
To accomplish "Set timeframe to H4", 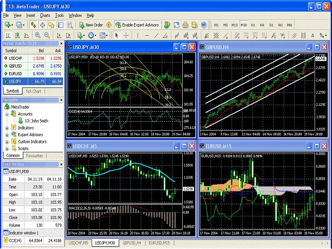I will click(262, 25).
